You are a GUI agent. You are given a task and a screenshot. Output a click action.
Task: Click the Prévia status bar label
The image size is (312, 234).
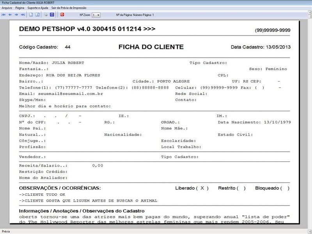point(6,231)
